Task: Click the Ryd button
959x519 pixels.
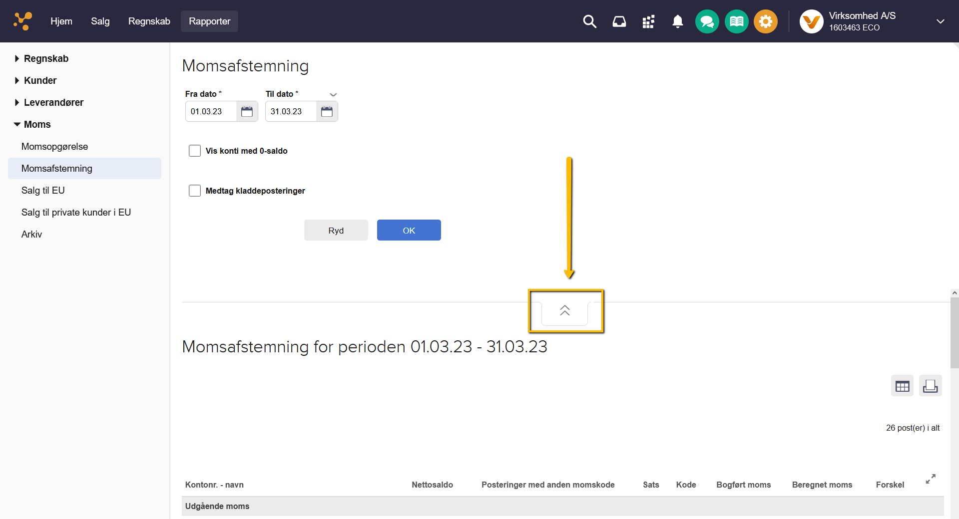Action: pyautogui.click(x=336, y=230)
